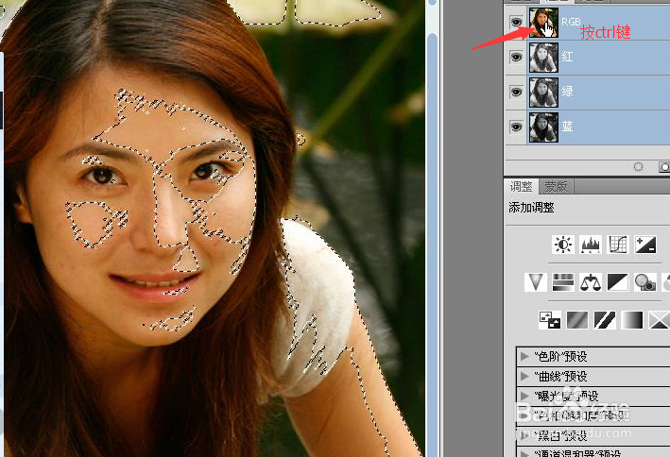Expand the "色阶"预设 list
Image resolution: width=670 pixels, height=457 pixels.
[524, 356]
